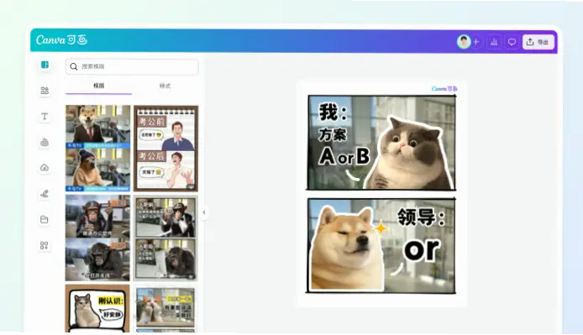583x335 pixels.
Task: Switch to the 模板 tab
Action: pos(98,86)
